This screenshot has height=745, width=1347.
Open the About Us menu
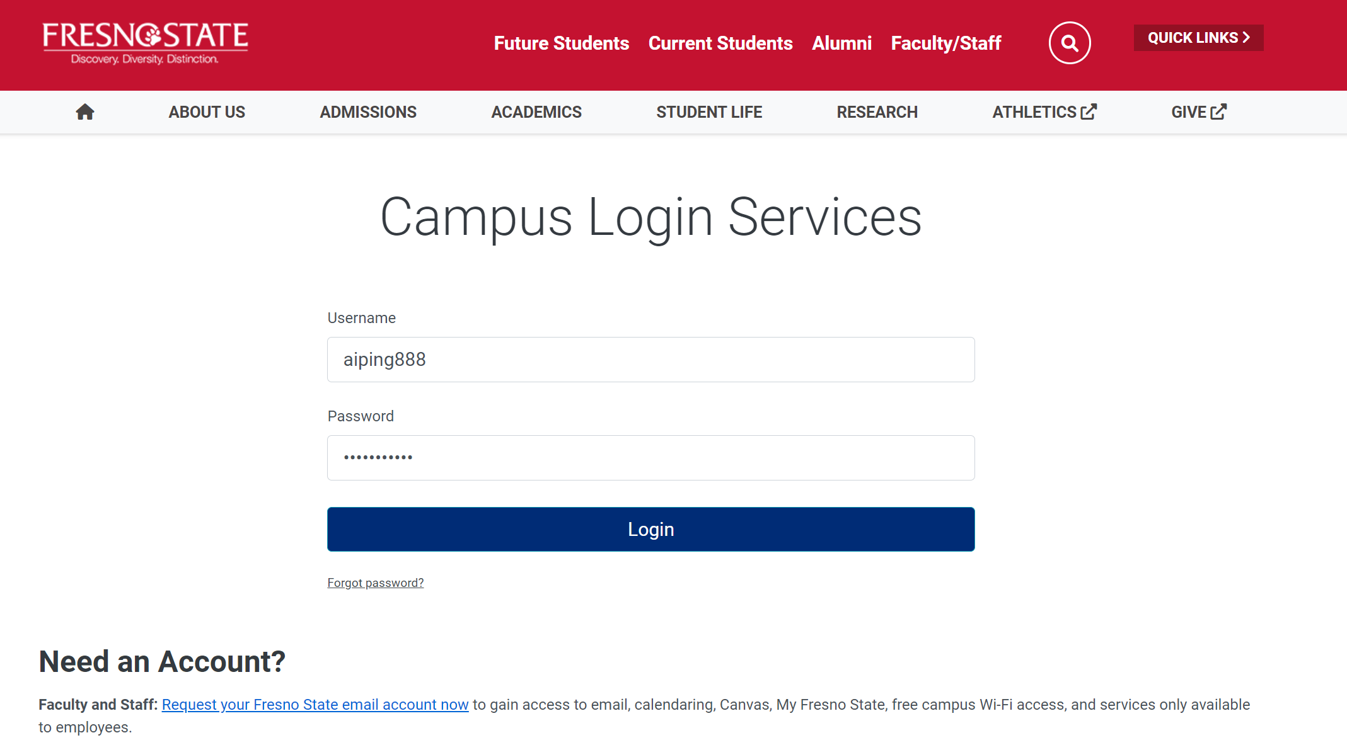207,112
